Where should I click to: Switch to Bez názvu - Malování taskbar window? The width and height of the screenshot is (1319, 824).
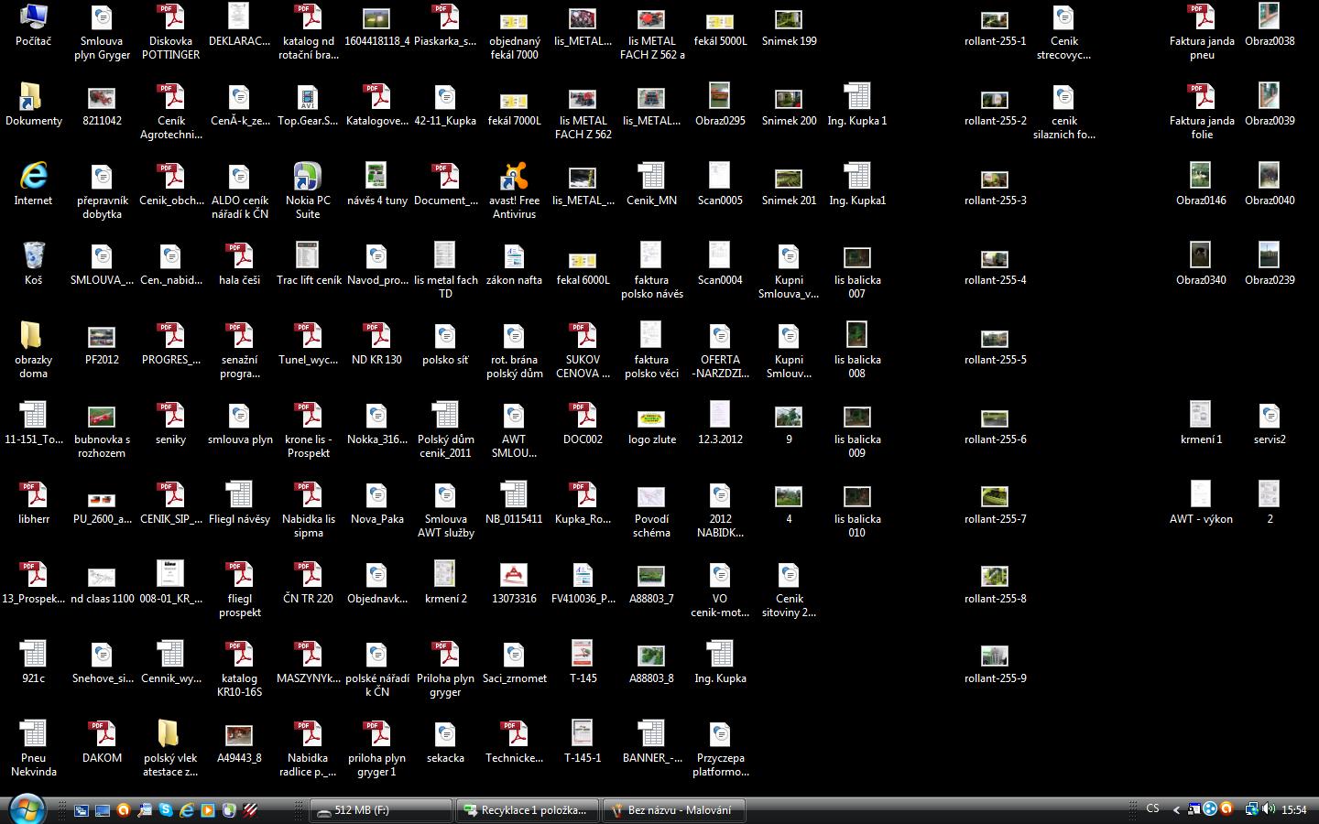(673, 810)
